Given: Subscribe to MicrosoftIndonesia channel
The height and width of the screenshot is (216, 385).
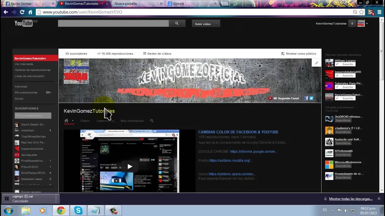Looking at the screenshot, I should point(343,166).
